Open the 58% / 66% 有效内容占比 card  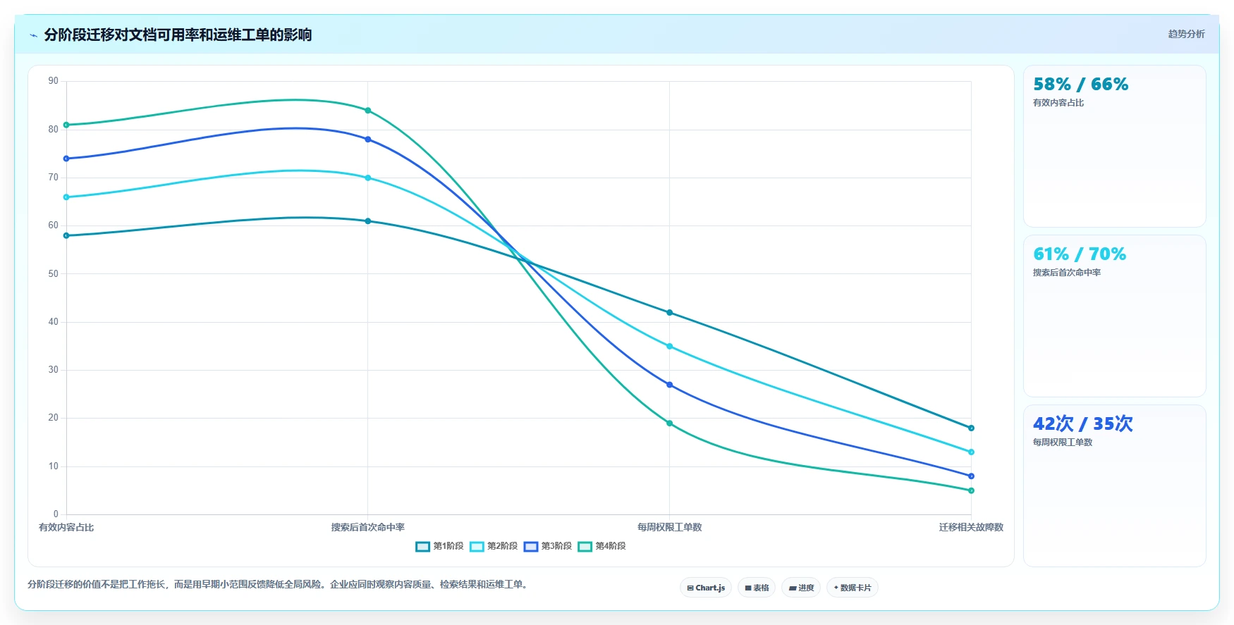point(1115,147)
